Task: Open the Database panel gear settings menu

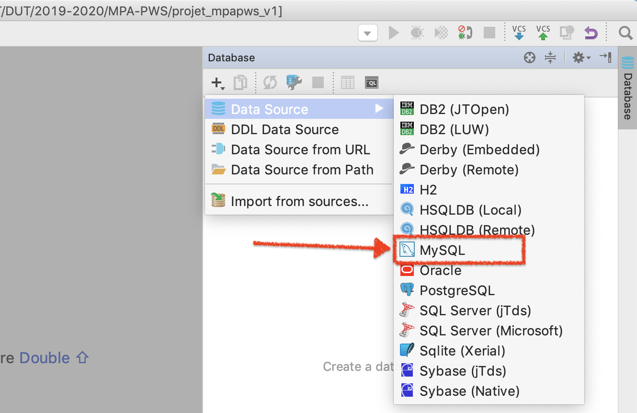Action: click(581, 58)
